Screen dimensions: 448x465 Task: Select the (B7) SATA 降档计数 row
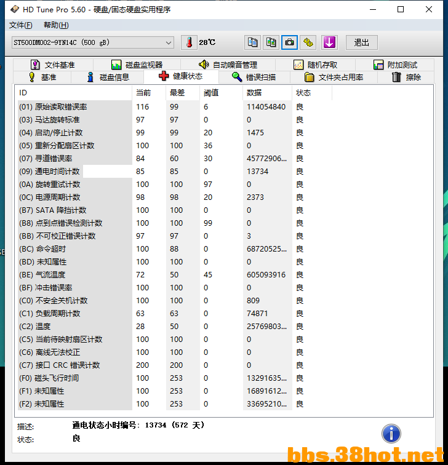tap(175, 210)
